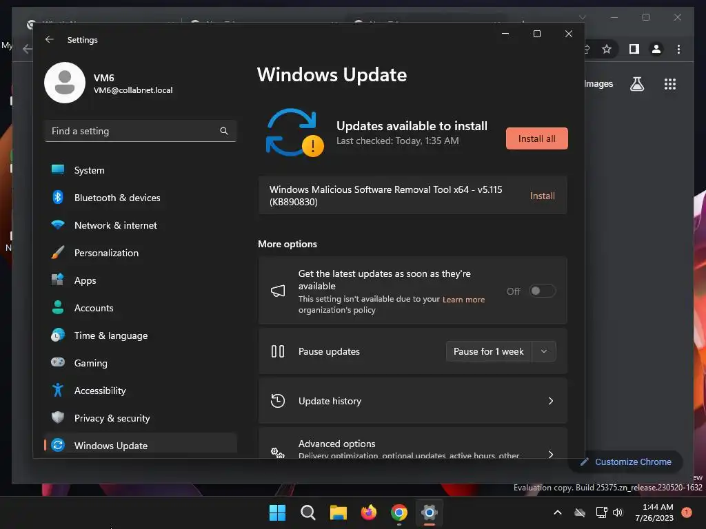Click the Settings gear in the taskbar
The width and height of the screenshot is (706, 529).
click(429, 512)
